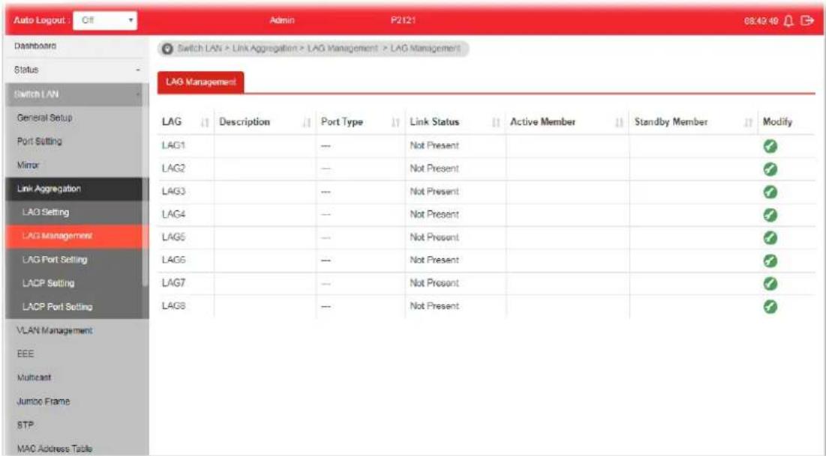Image resolution: width=826 pixels, height=456 pixels.
Task: Open Mirror in sidebar
Action: 74,165
